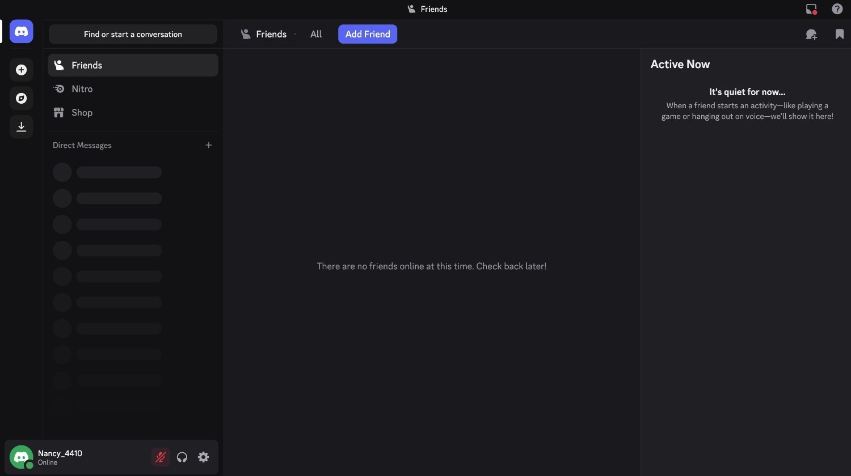Add a server with plus icon
851x476 pixels.
click(x=22, y=70)
